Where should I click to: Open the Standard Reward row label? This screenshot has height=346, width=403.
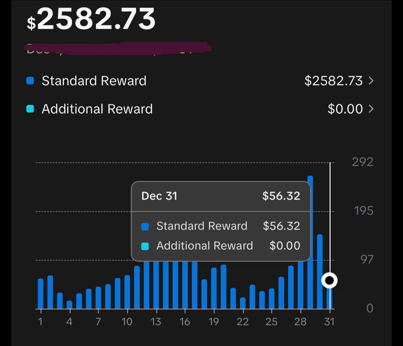click(x=94, y=81)
